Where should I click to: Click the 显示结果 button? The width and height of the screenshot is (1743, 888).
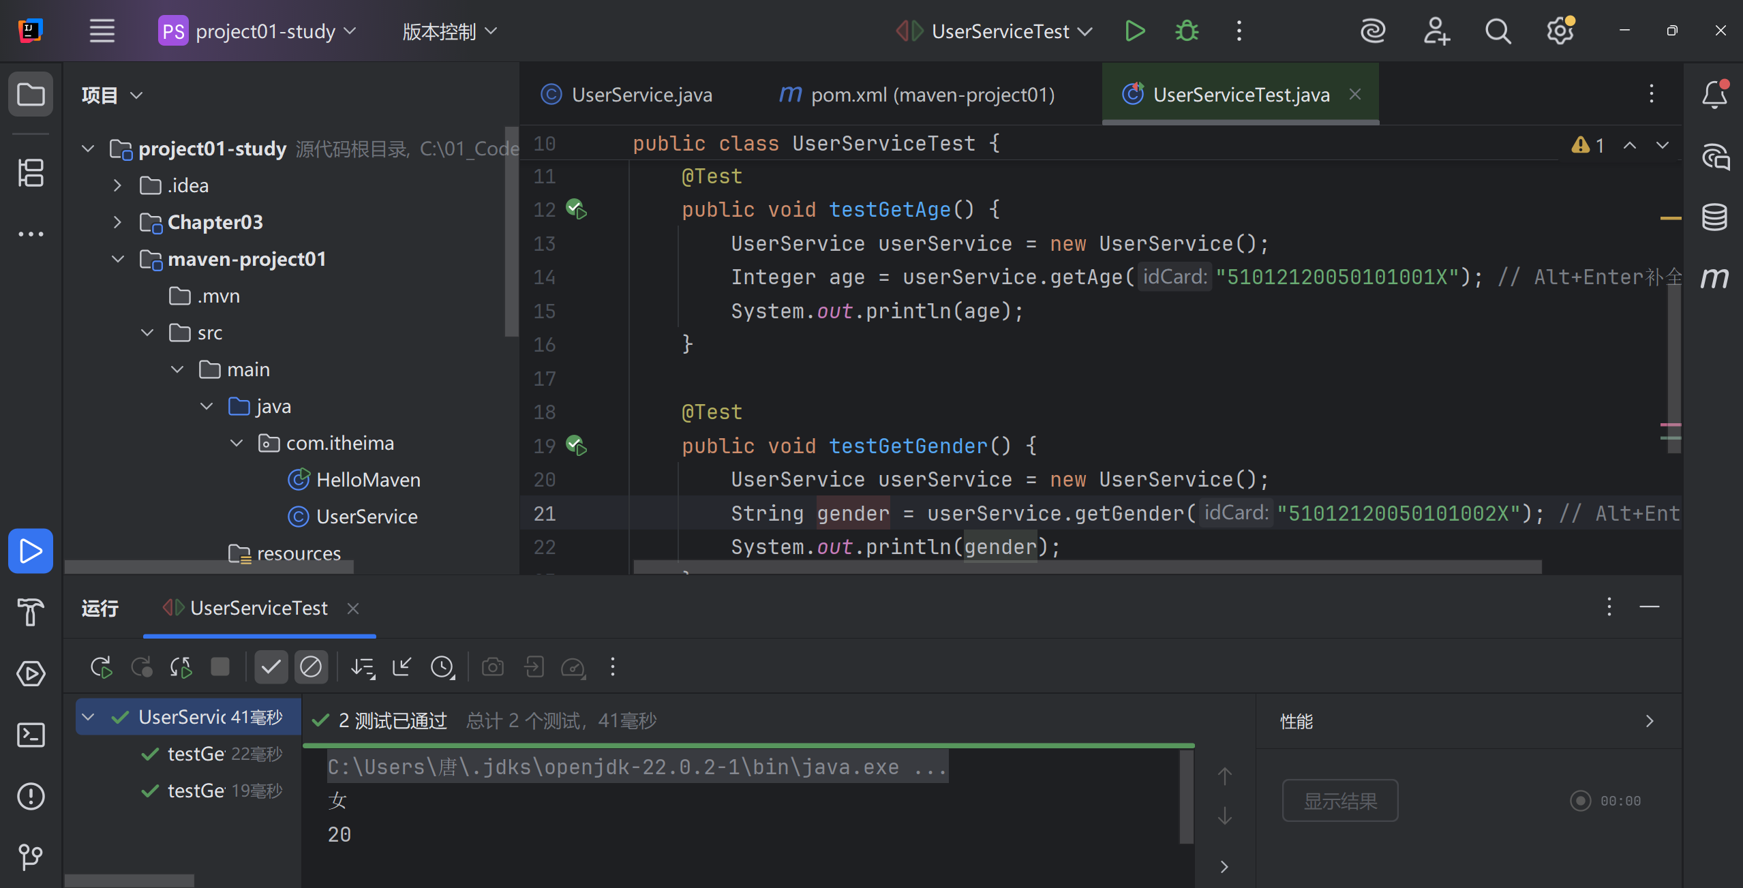point(1339,801)
